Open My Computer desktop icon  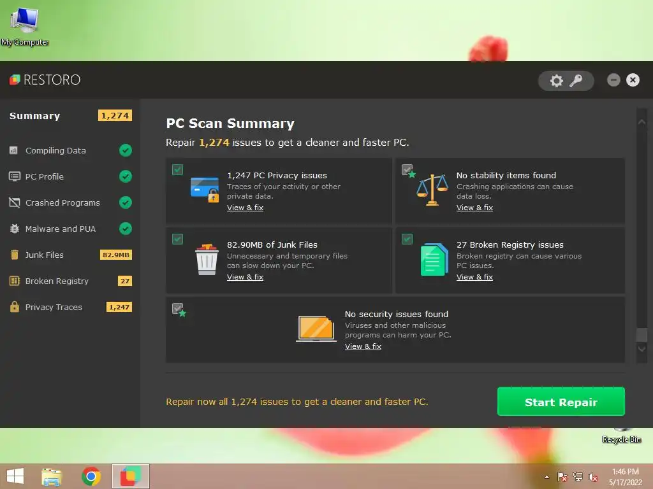point(25,25)
